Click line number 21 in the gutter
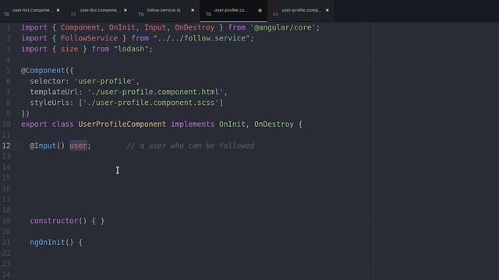This screenshot has height=280, width=499. (x=6, y=243)
